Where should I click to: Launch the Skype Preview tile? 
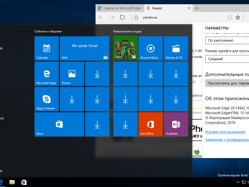[47, 99]
